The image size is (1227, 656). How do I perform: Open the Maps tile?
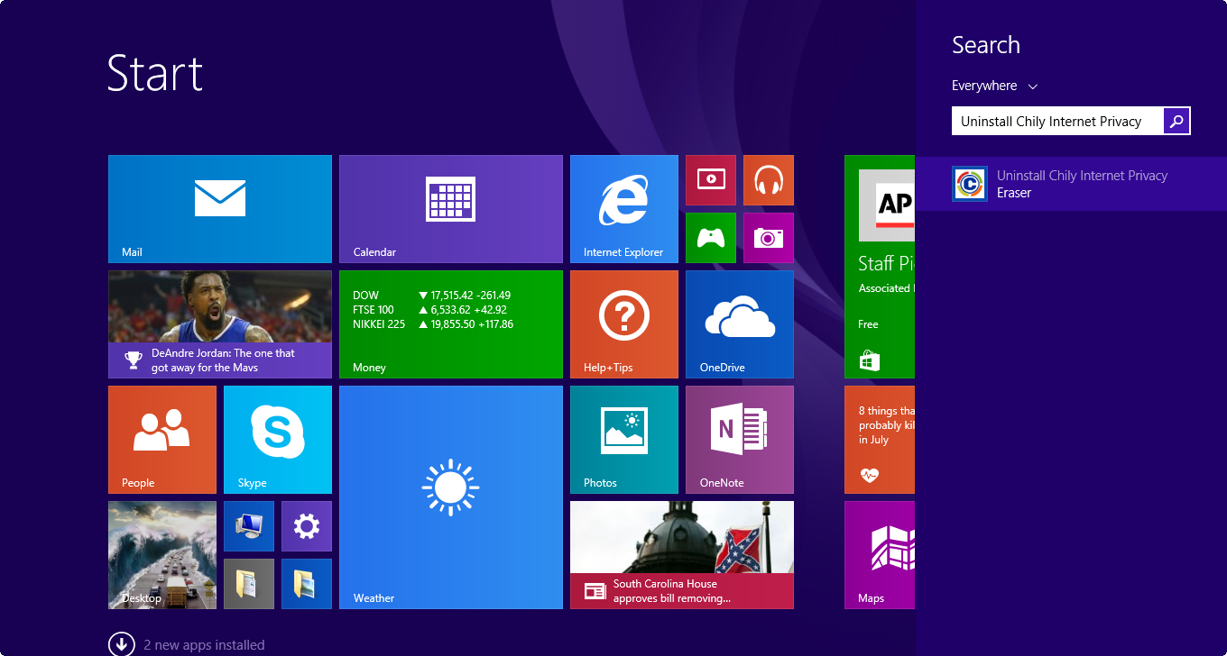point(880,555)
